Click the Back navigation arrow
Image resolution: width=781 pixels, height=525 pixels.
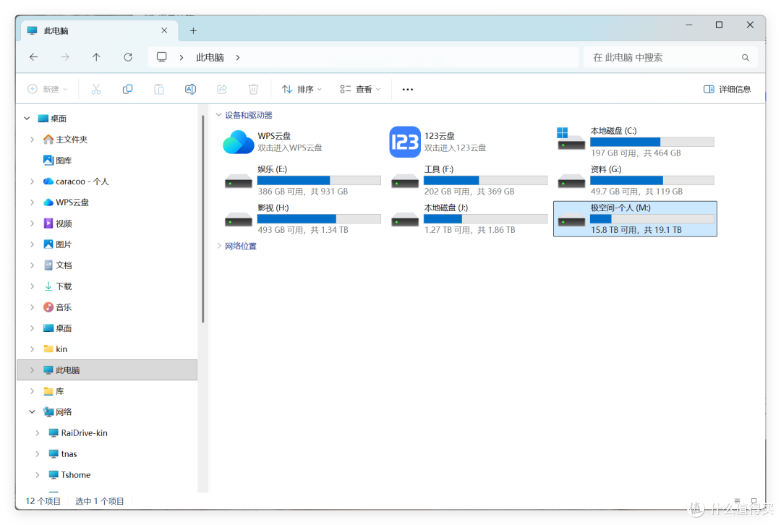coord(33,57)
